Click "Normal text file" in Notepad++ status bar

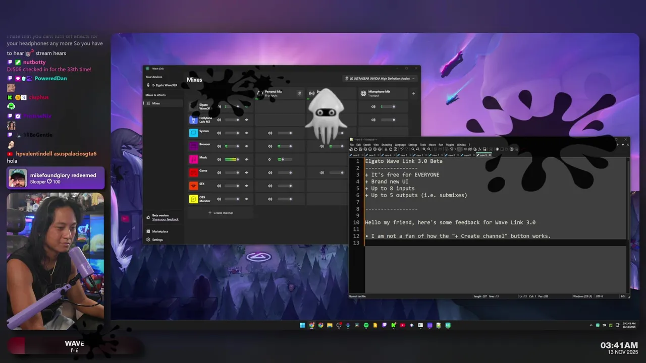pyautogui.click(x=357, y=296)
